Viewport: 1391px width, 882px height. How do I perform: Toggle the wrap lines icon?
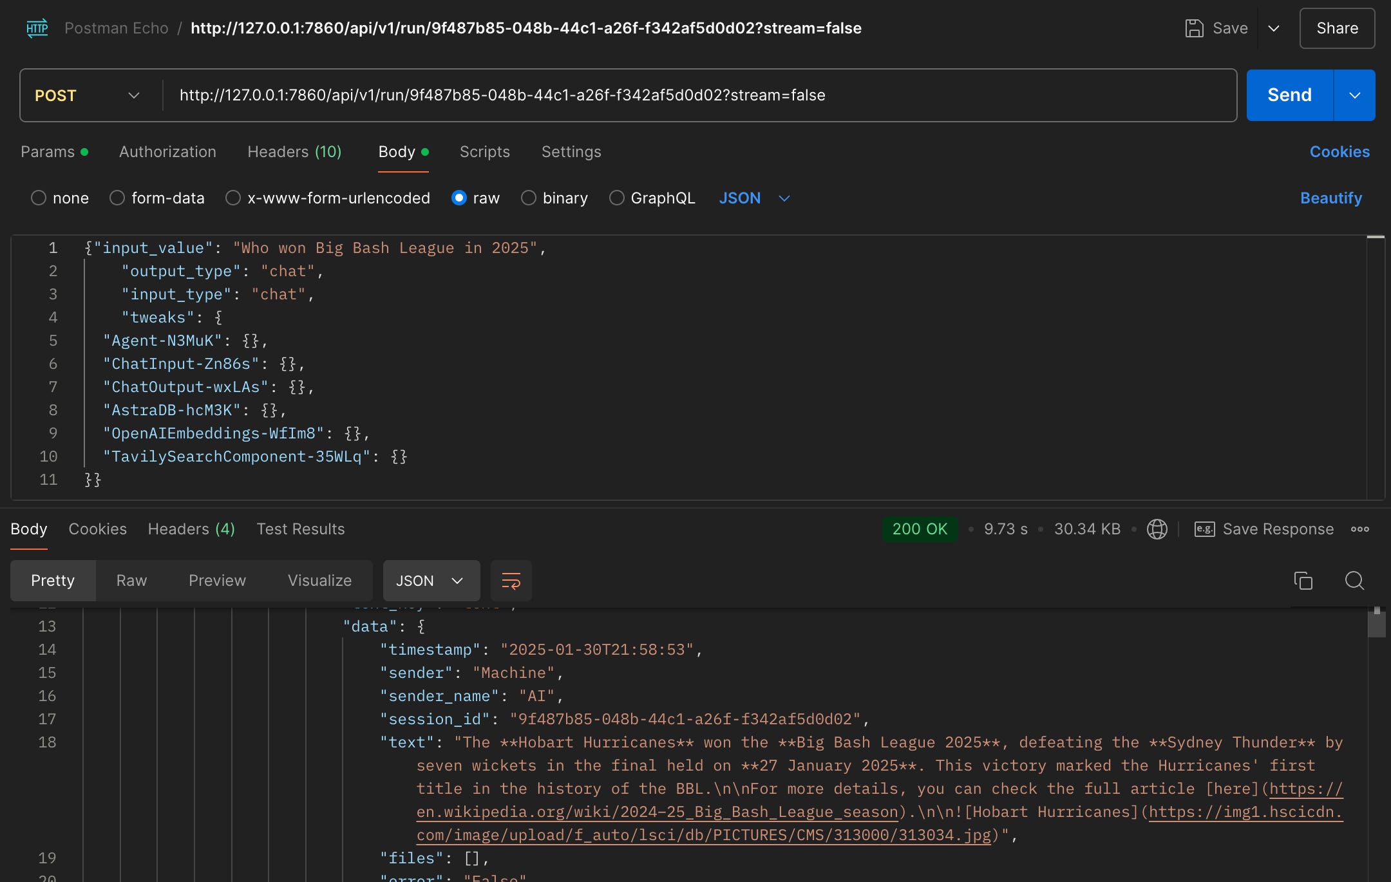click(511, 581)
